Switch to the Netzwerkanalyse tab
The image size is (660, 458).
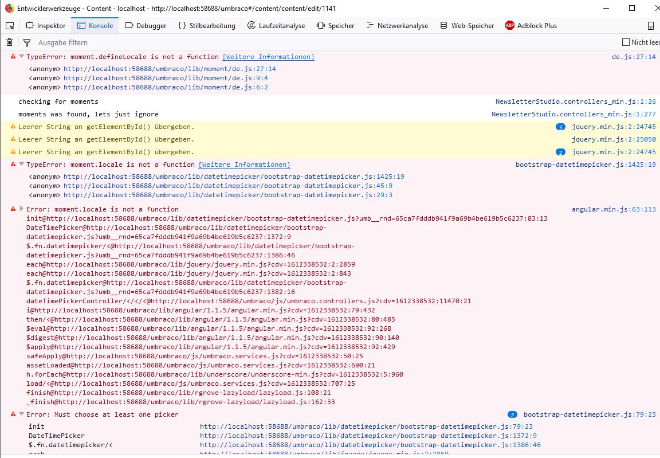coord(397,26)
